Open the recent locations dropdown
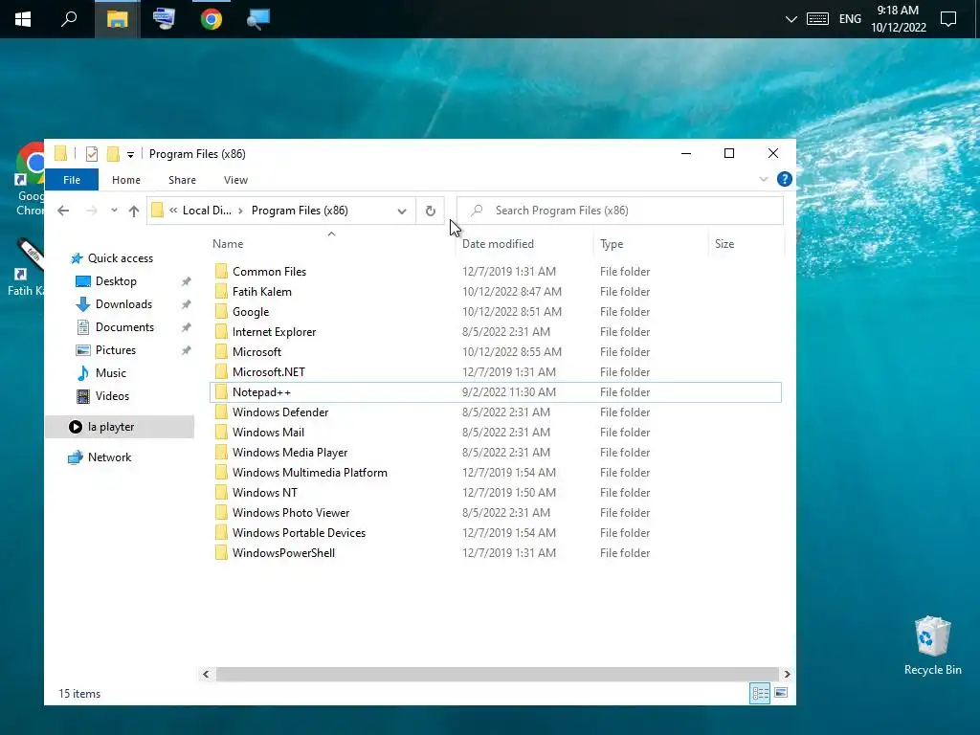Viewport: 980px width, 735px height. [x=114, y=211]
